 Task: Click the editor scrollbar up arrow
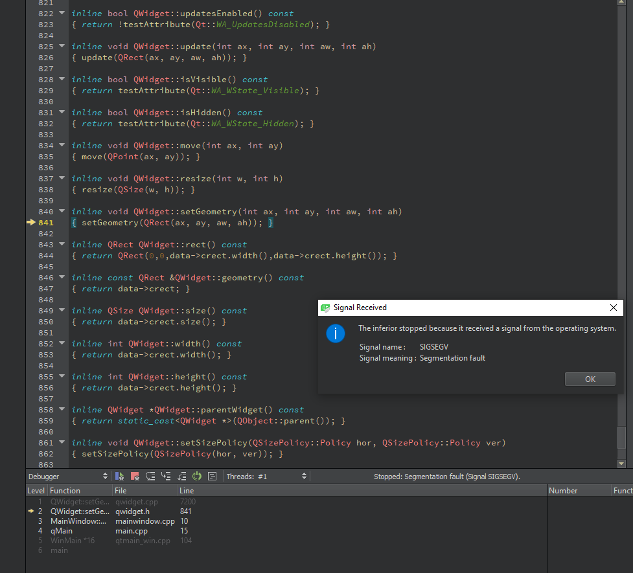pyautogui.click(x=621, y=3)
